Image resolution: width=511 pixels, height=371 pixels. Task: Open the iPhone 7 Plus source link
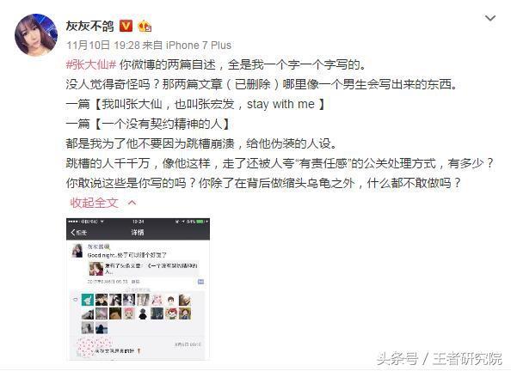click(x=199, y=46)
